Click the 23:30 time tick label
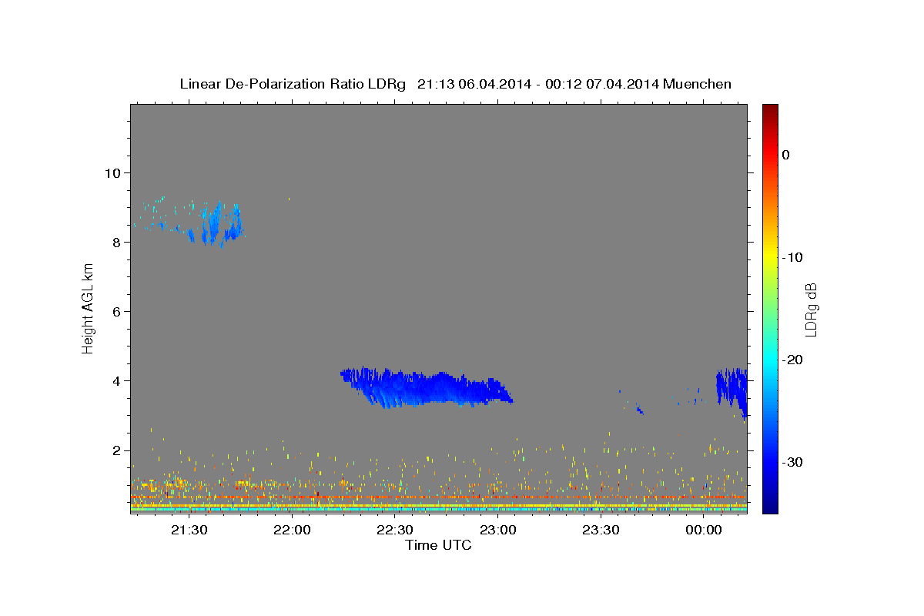This screenshot has width=924, height=616. [x=601, y=530]
